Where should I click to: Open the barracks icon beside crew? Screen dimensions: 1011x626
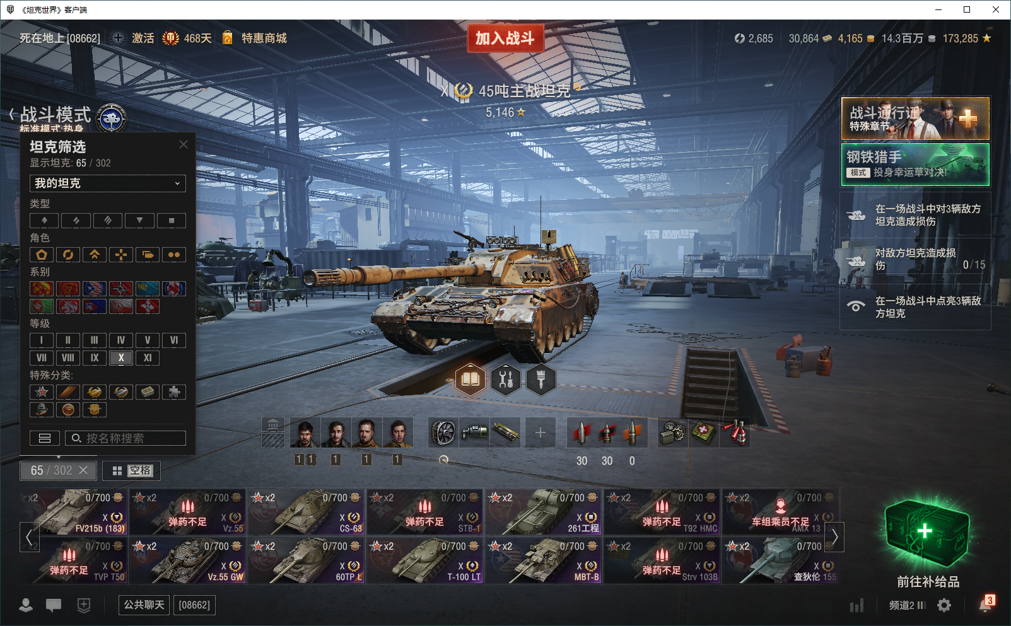[273, 432]
